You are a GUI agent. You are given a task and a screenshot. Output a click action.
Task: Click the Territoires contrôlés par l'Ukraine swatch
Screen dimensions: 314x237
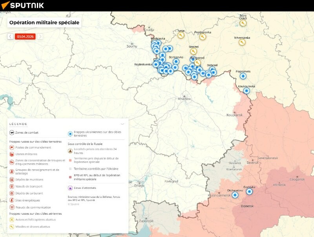[x=70, y=168]
